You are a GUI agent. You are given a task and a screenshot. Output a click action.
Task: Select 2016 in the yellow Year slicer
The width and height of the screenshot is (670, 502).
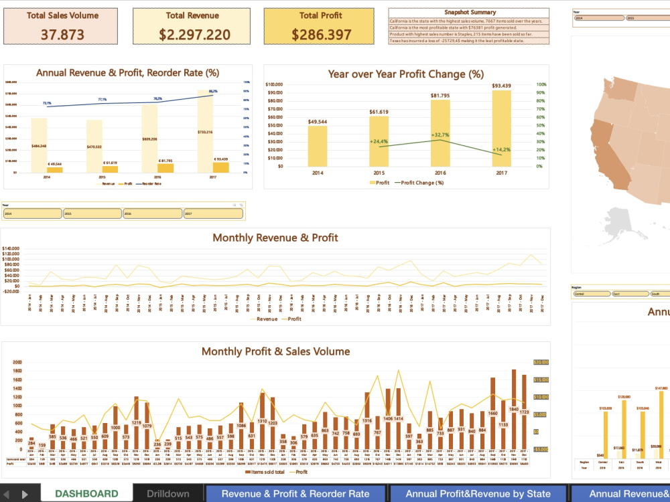(x=153, y=214)
